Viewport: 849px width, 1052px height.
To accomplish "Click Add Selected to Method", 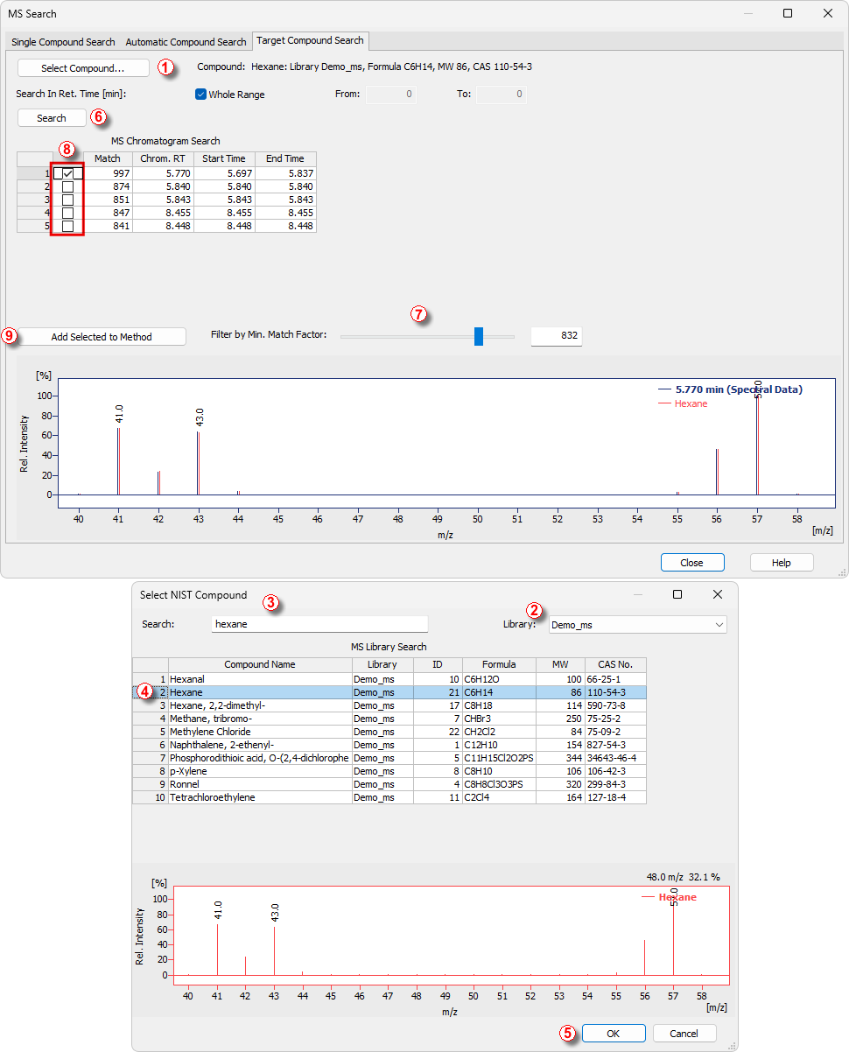I will [102, 337].
